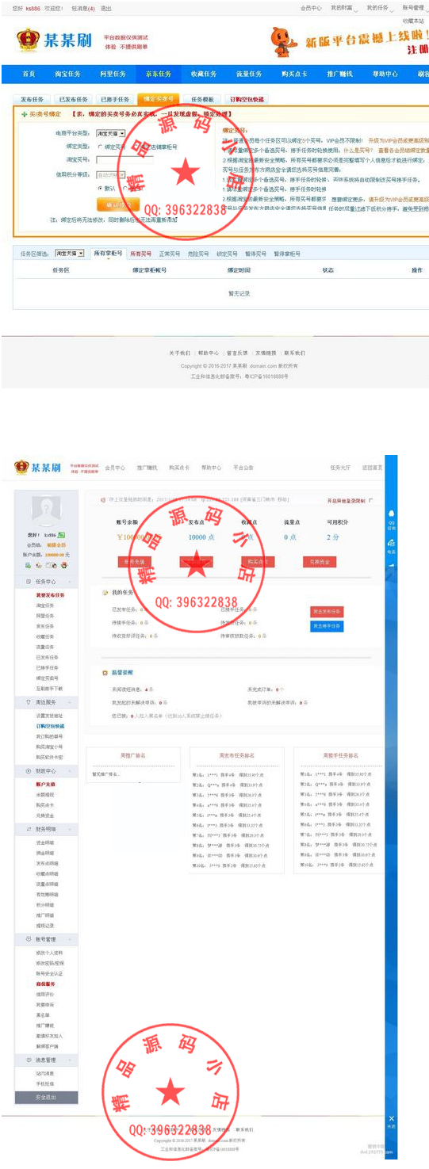
Task: Switch to the 已发布任务 tab
Action: [x=73, y=100]
